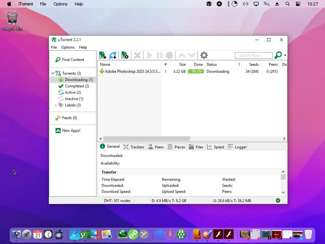Switch to the Files tab

[x=196, y=147]
